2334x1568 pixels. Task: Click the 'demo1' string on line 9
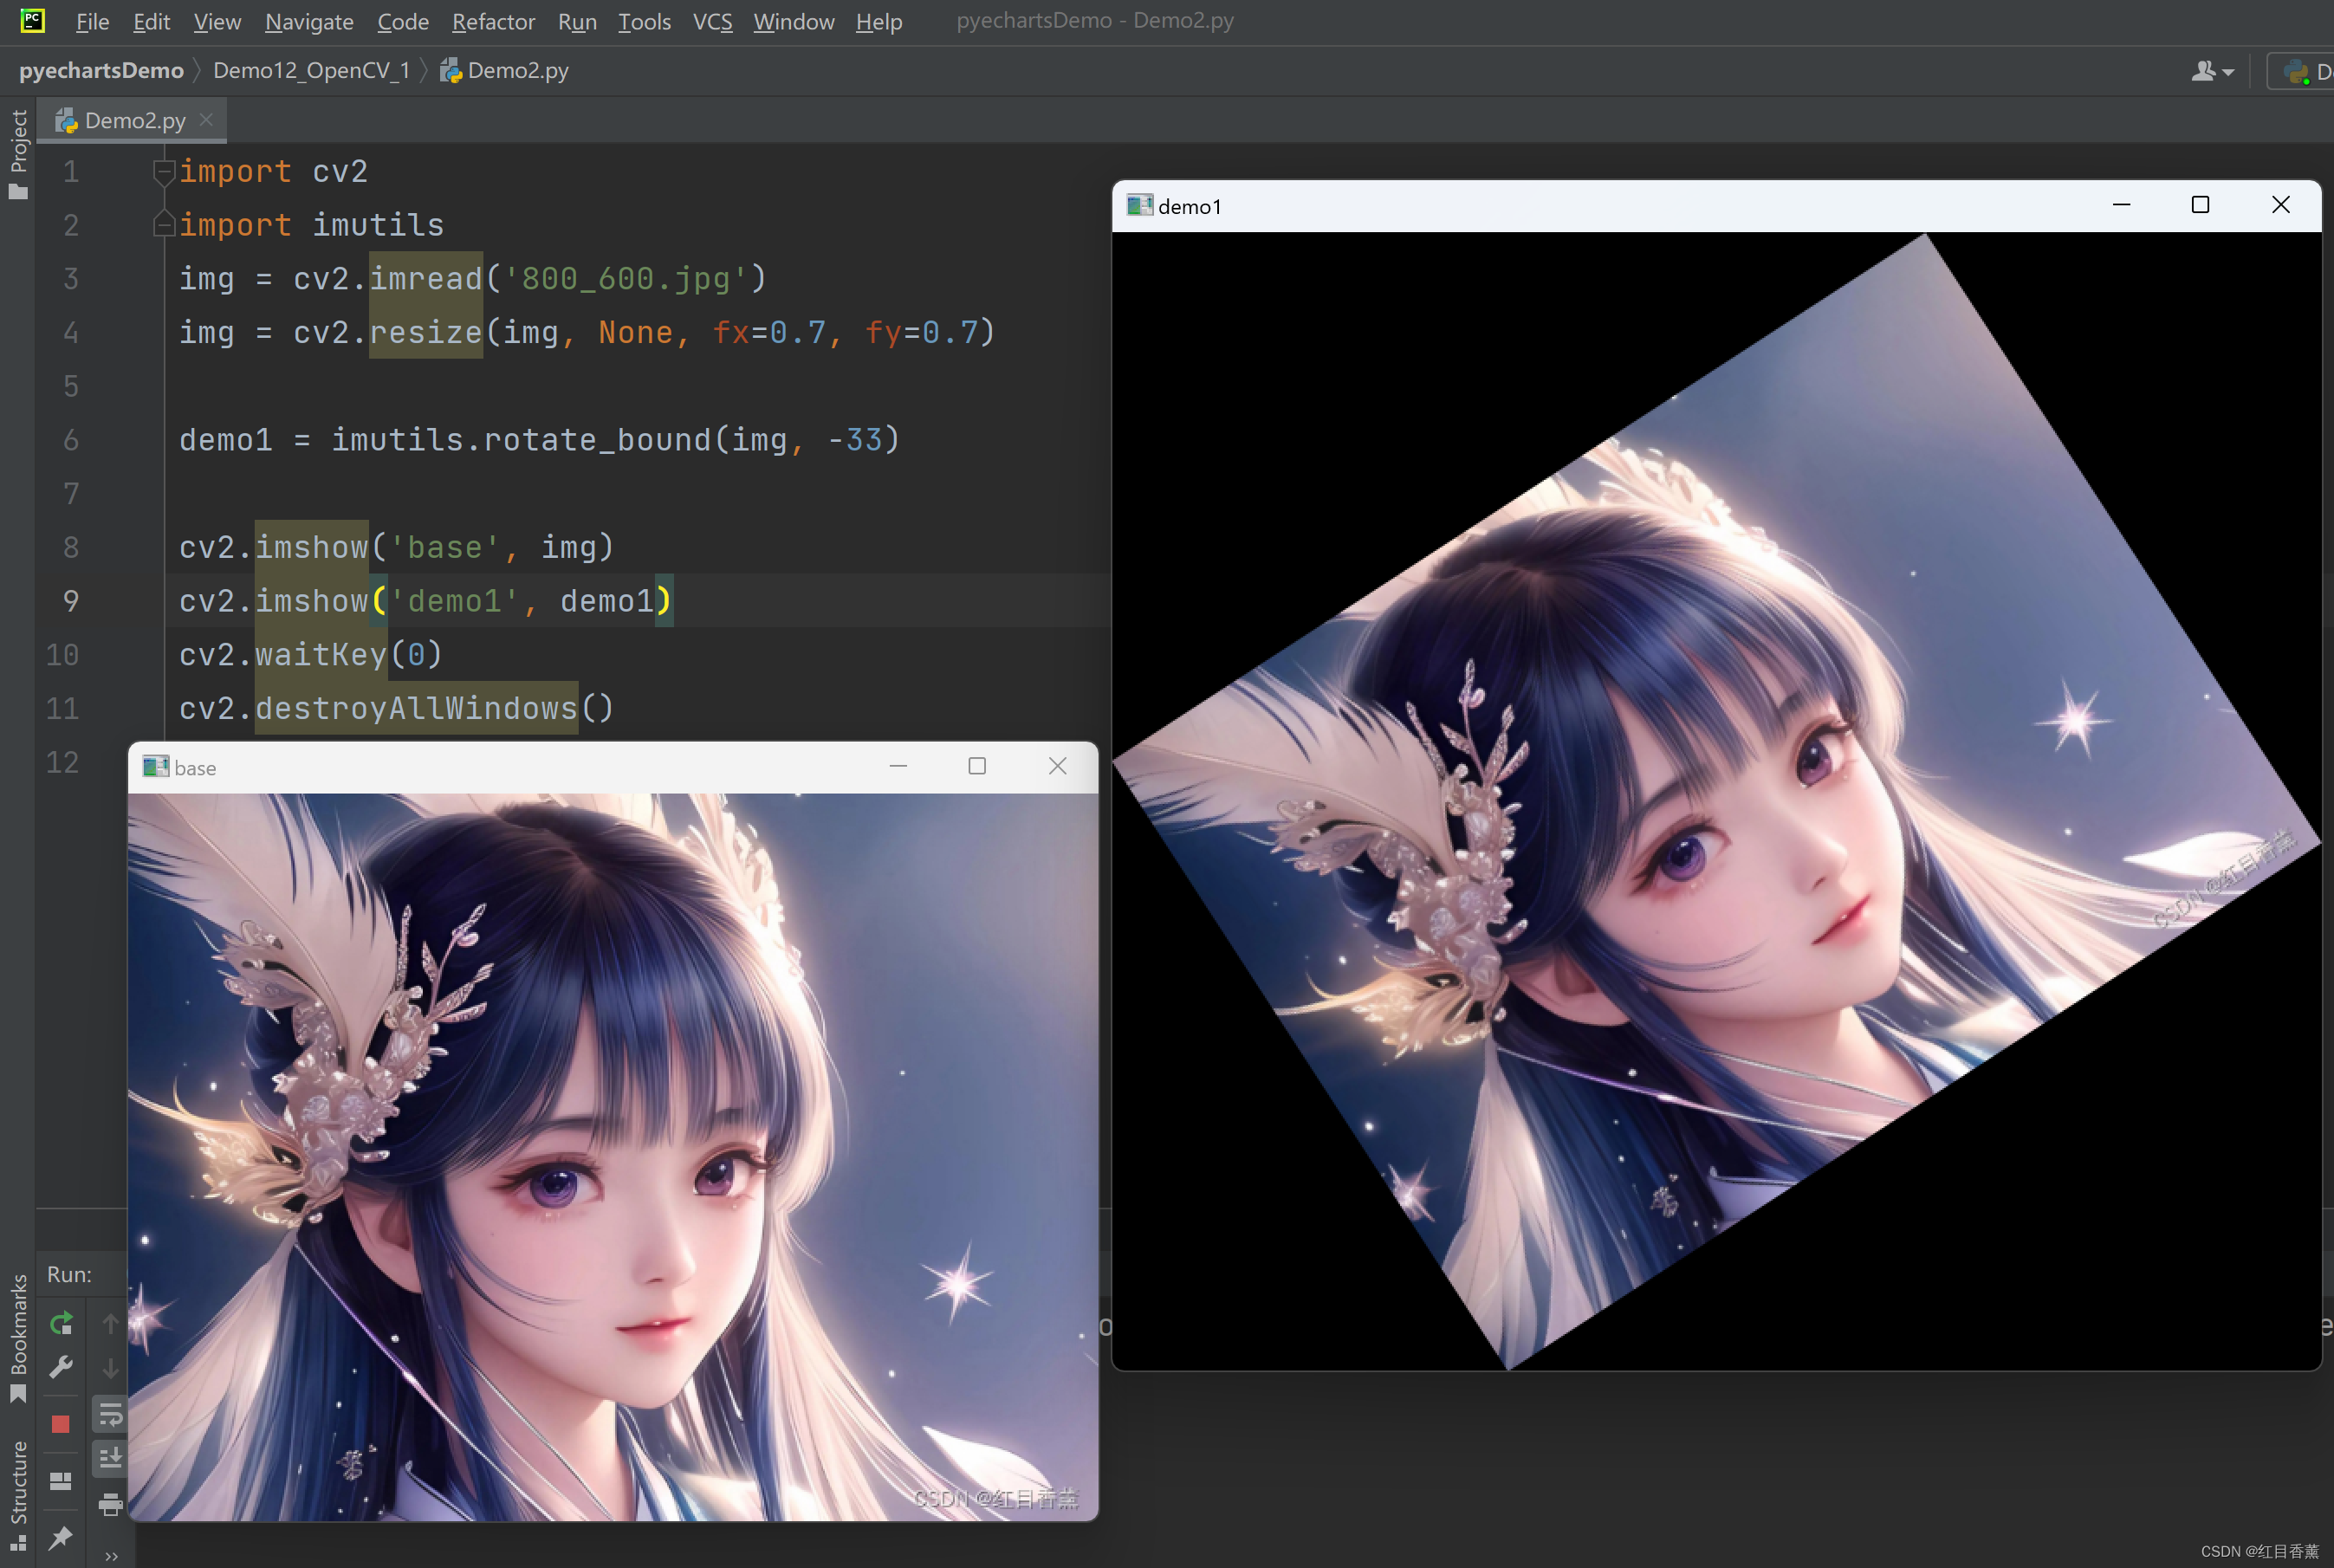click(454, 601)
